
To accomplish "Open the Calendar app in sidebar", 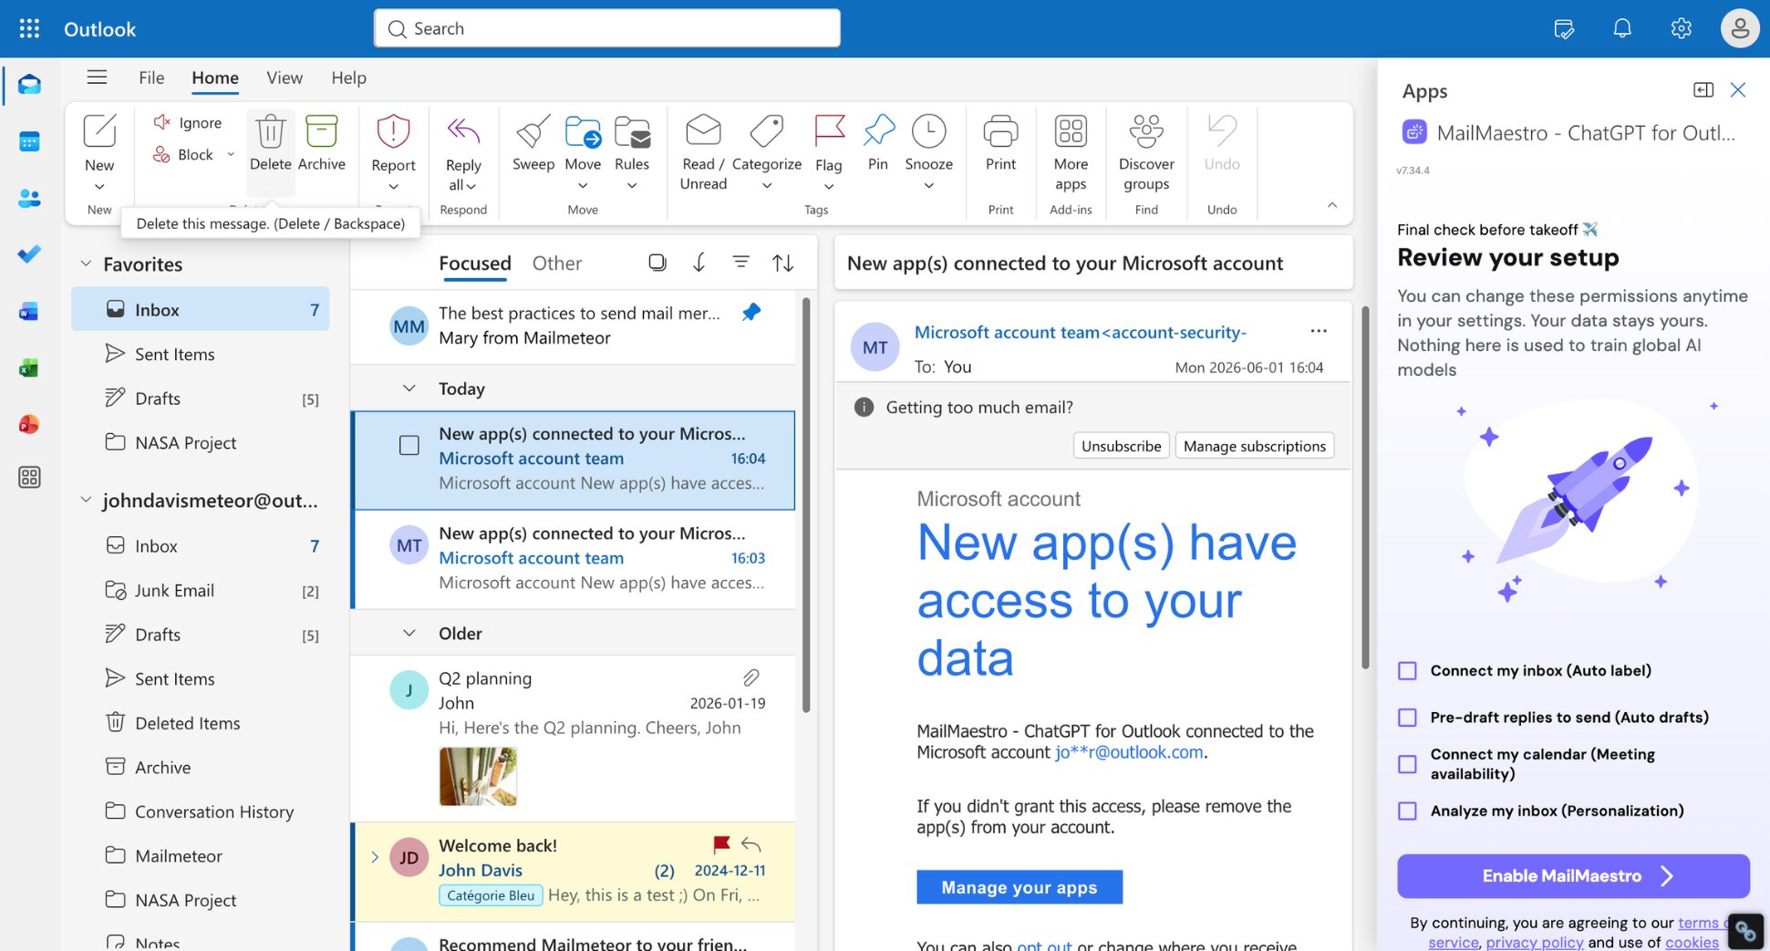I will pyautogui.click(x=29, y=141).
